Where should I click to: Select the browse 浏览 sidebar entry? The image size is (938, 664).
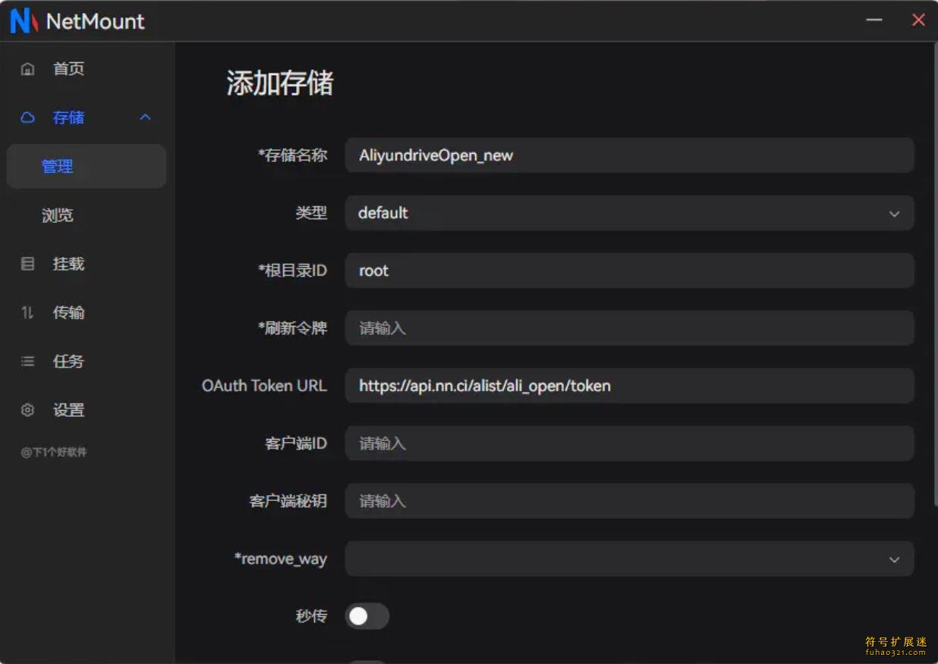coord(58,215)
